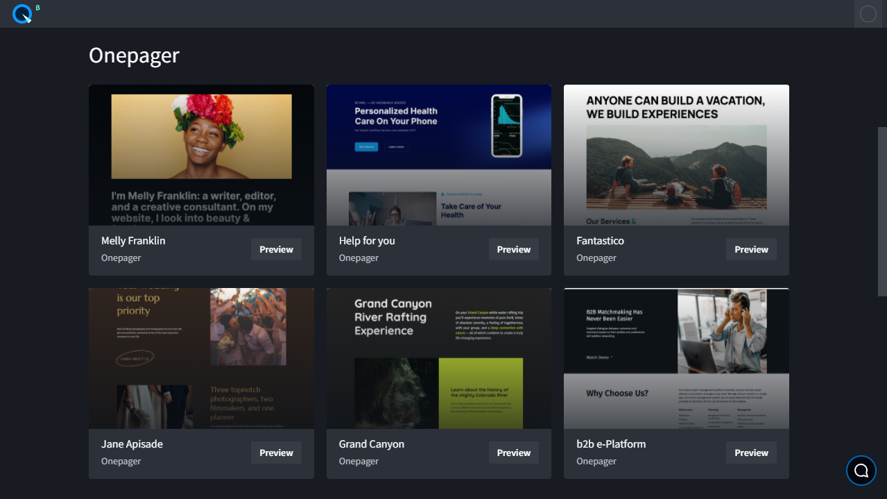This screenshot has width=887, height=499.
Task: Click the 'Fantastico' template title
Action: (x=600, y=241)
